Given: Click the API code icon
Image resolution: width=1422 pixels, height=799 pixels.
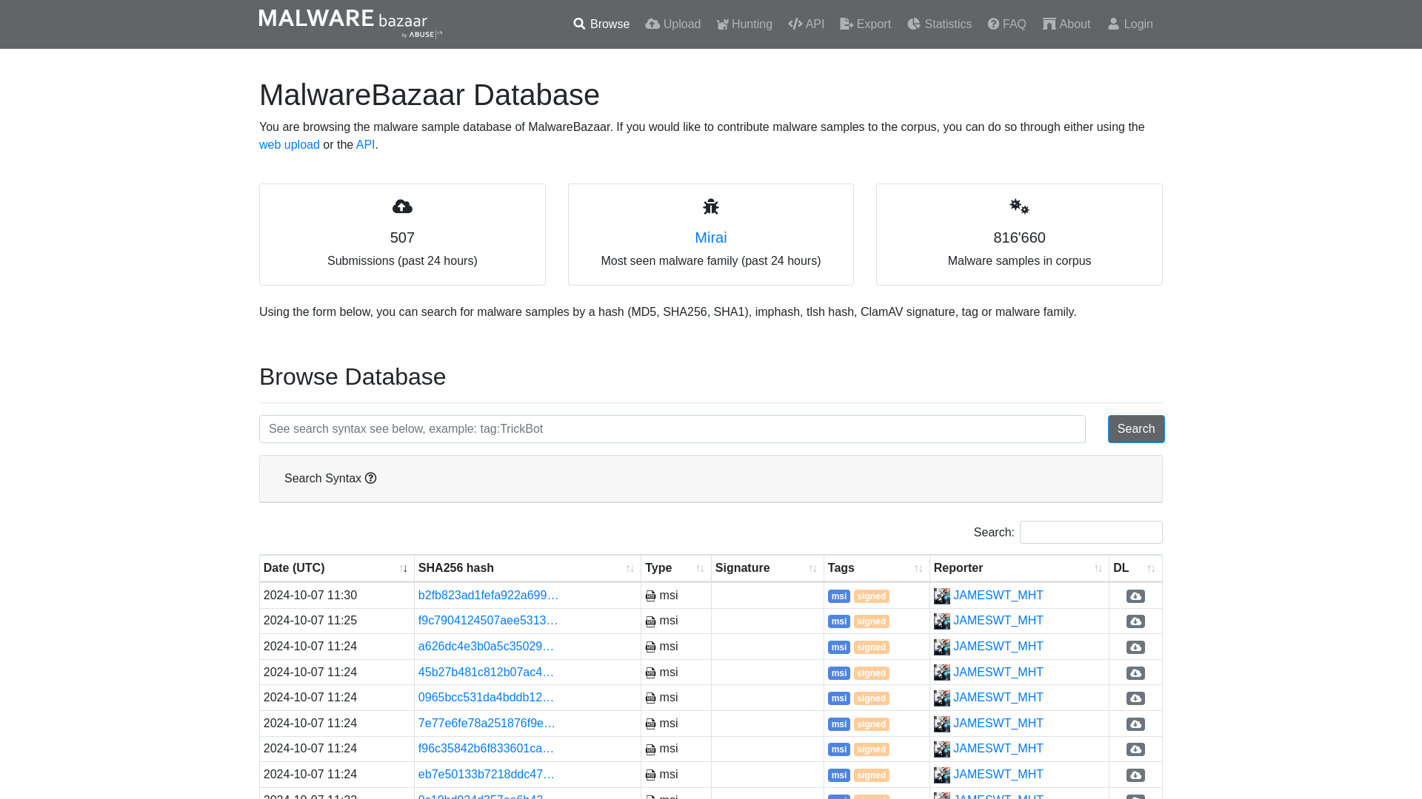Looking at the screenshot, I should pos(795,24).
